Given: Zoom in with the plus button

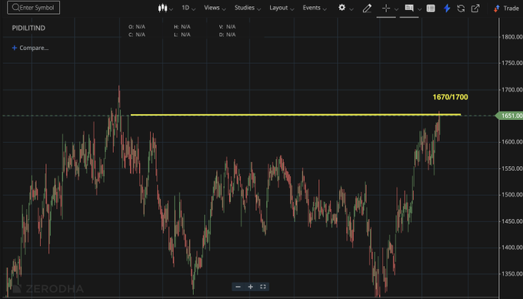Looking at the screenshot, I should click(x=251, y=287).
